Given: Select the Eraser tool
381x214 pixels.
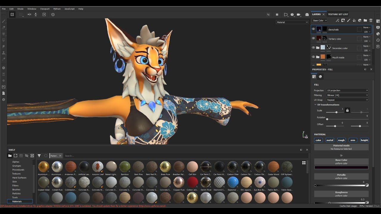Looking at the screenshot, I should (x=4, y=27).
